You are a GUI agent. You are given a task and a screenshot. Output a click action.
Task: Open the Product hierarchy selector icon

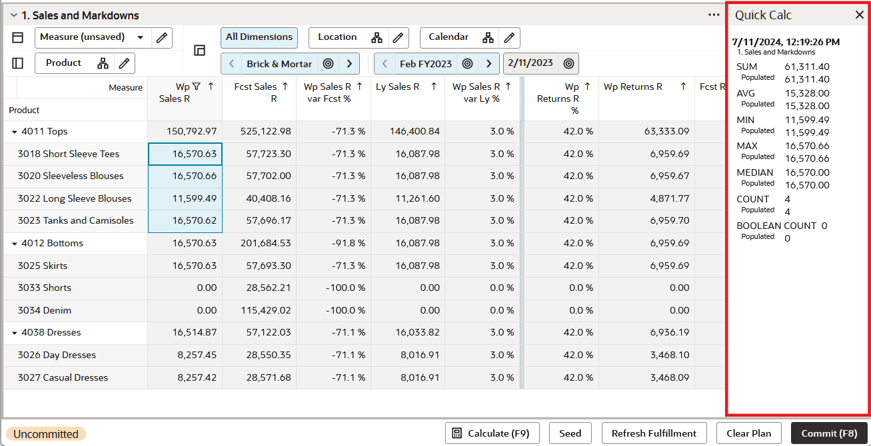point(103,62)
